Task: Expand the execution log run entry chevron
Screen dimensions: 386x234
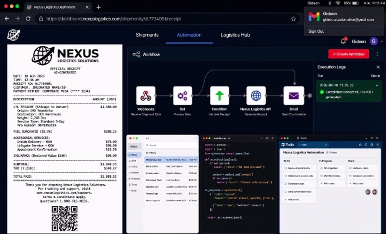Action: [377, 85]
